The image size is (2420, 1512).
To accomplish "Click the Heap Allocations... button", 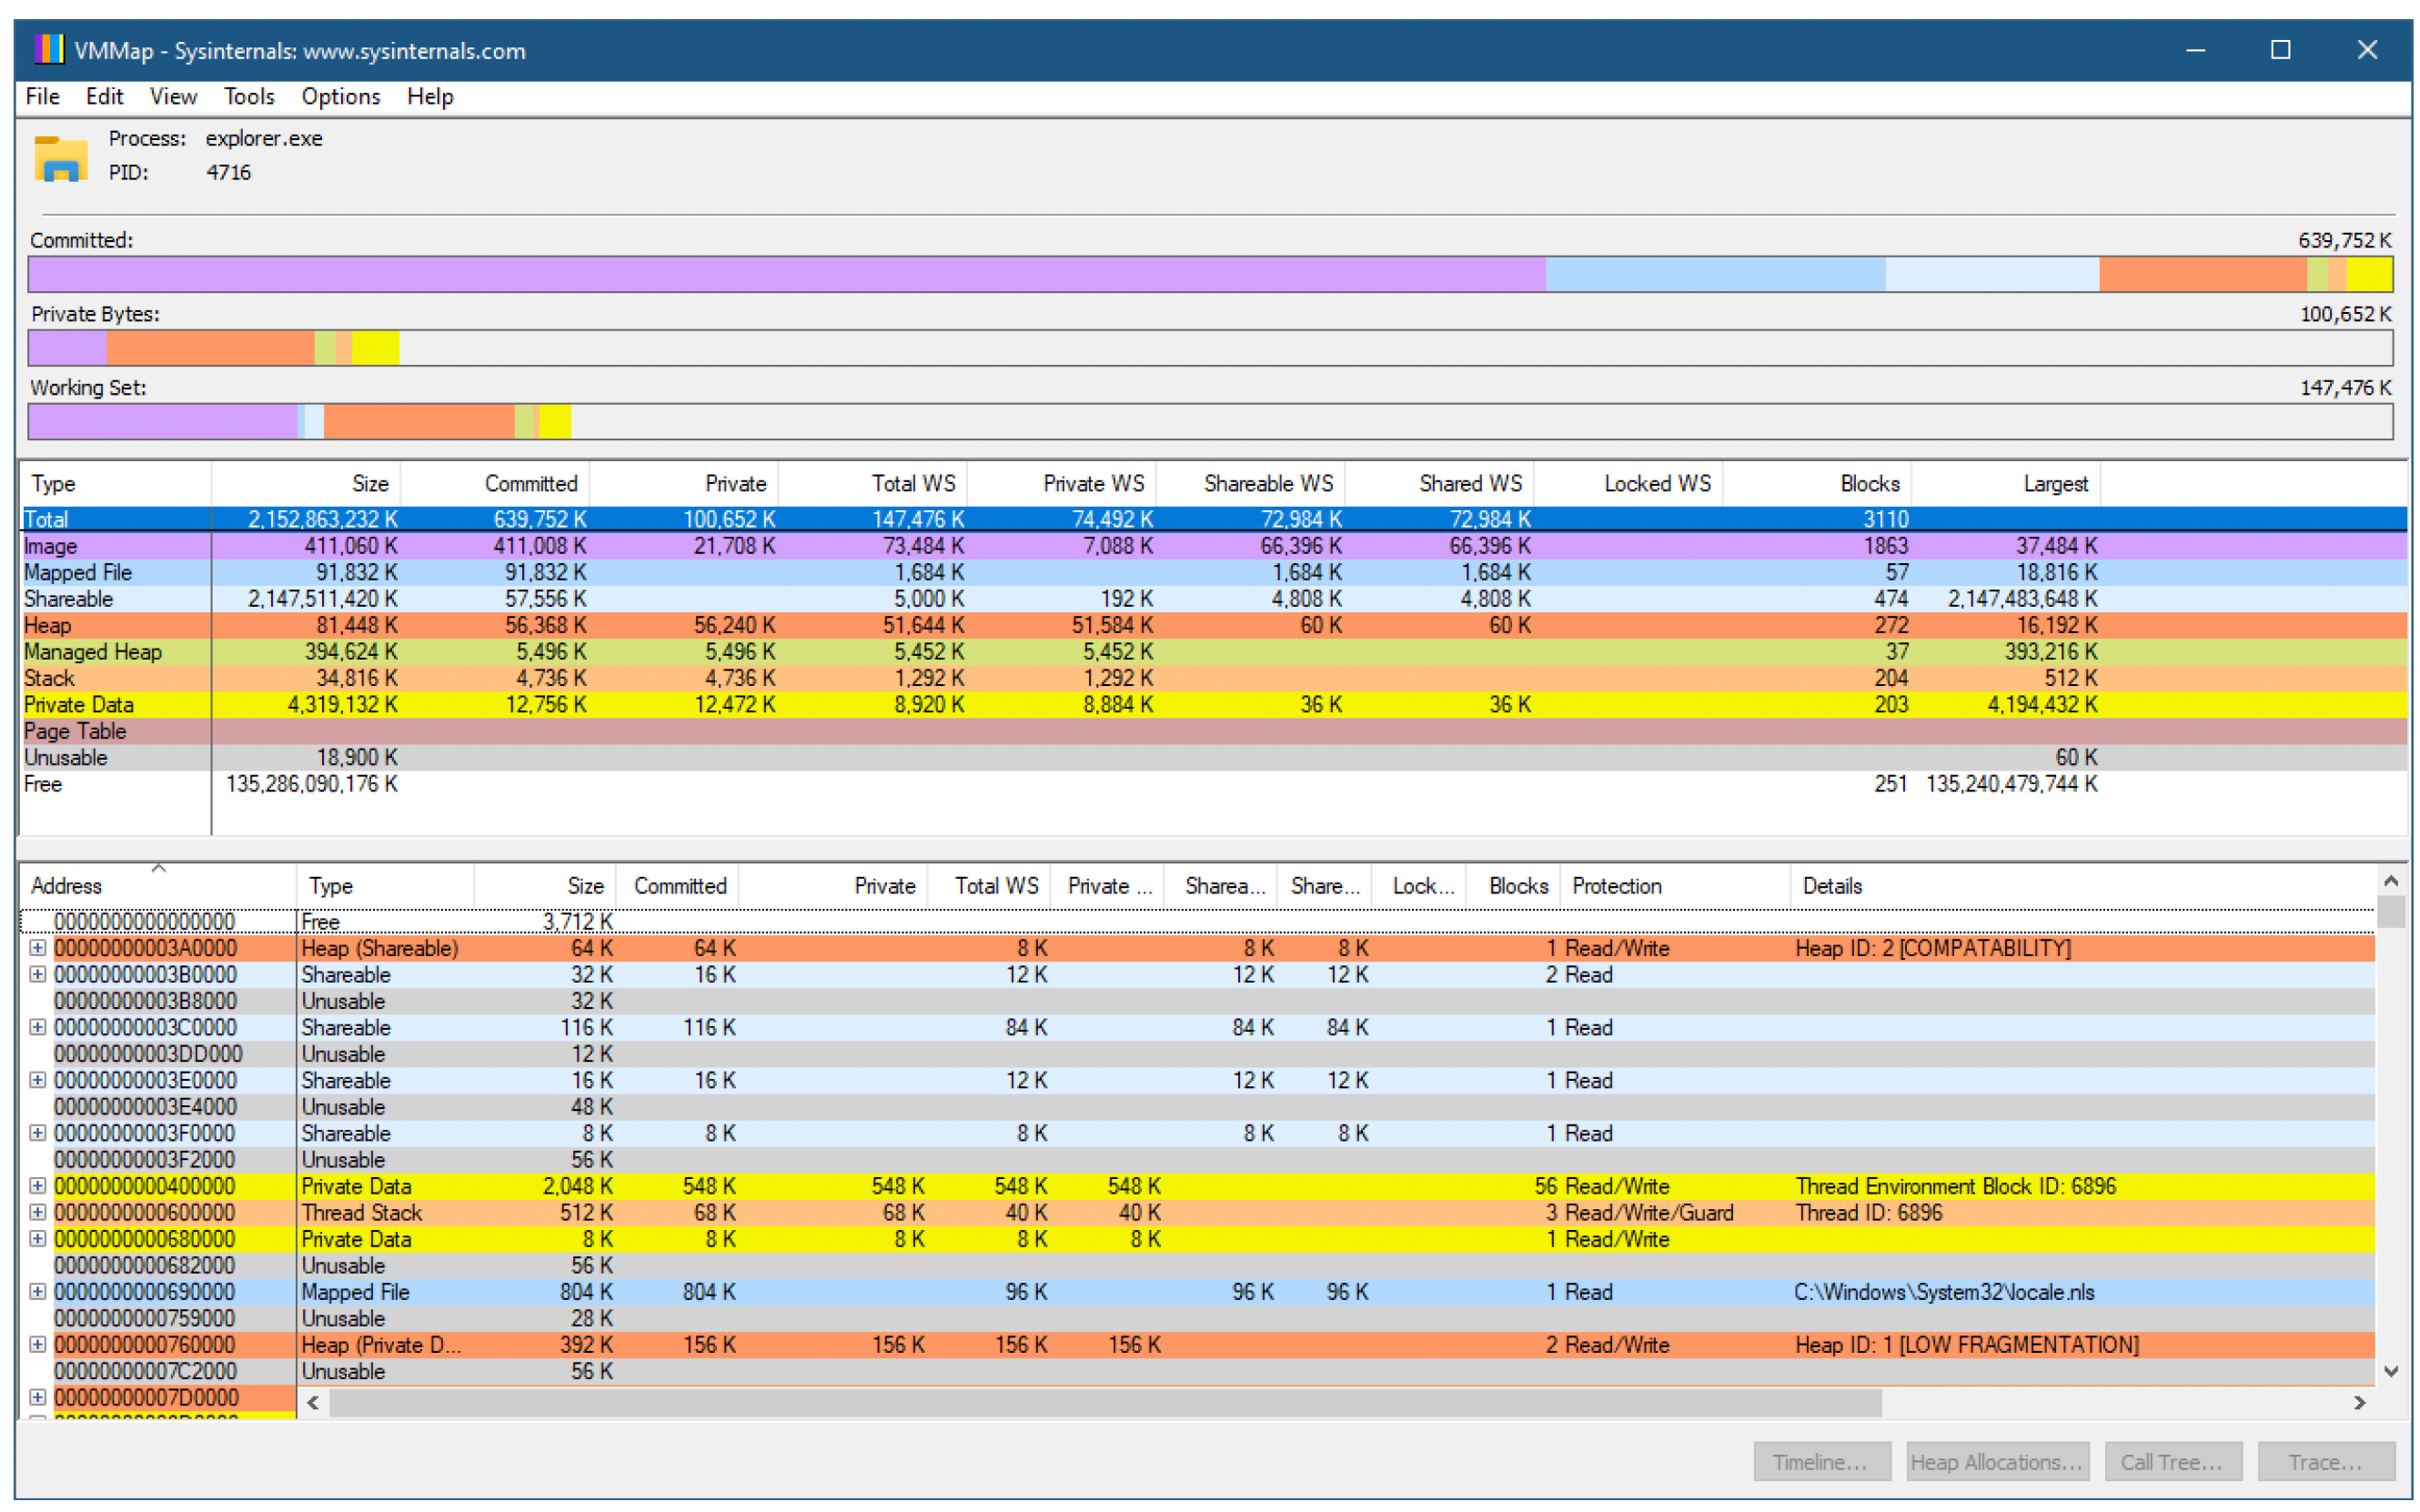I will 1996,1461.
